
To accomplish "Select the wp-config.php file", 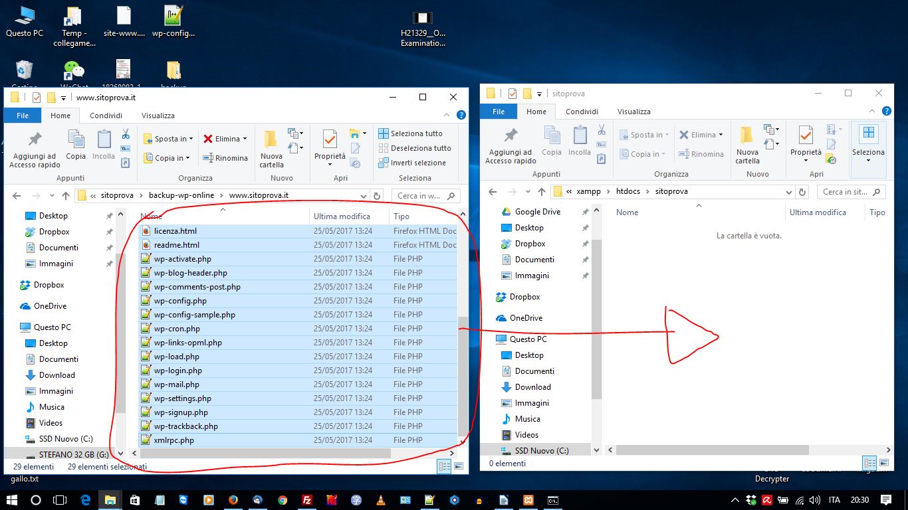I will [x=298, y=301].
